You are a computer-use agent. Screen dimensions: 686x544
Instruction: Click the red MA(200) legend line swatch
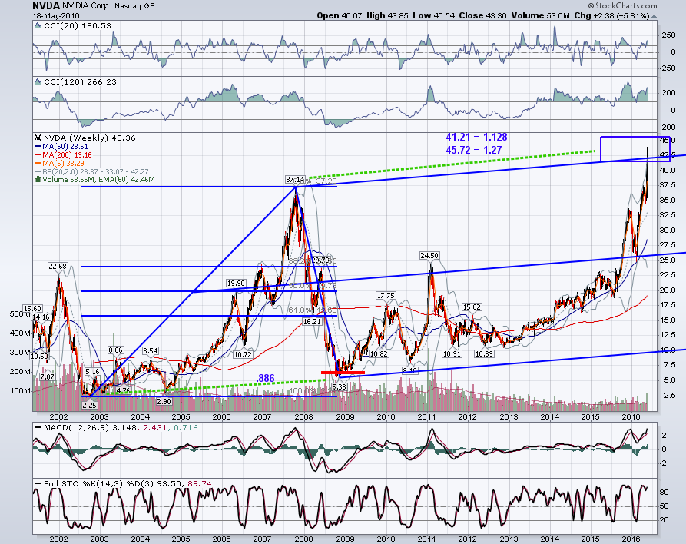point(38,155)
